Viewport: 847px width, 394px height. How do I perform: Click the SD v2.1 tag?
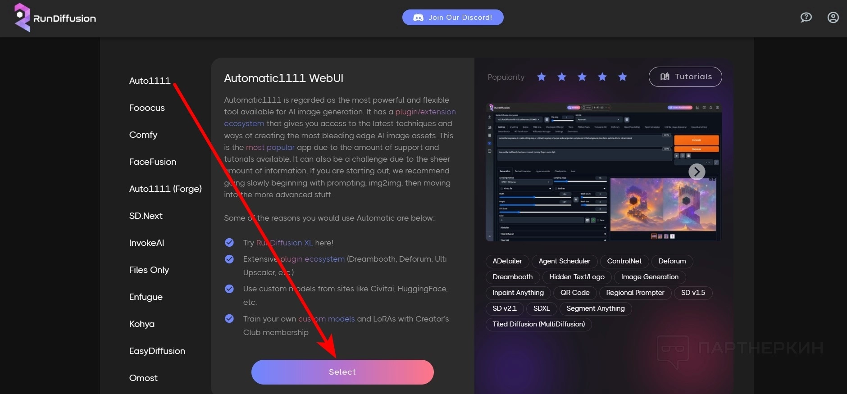505,308
